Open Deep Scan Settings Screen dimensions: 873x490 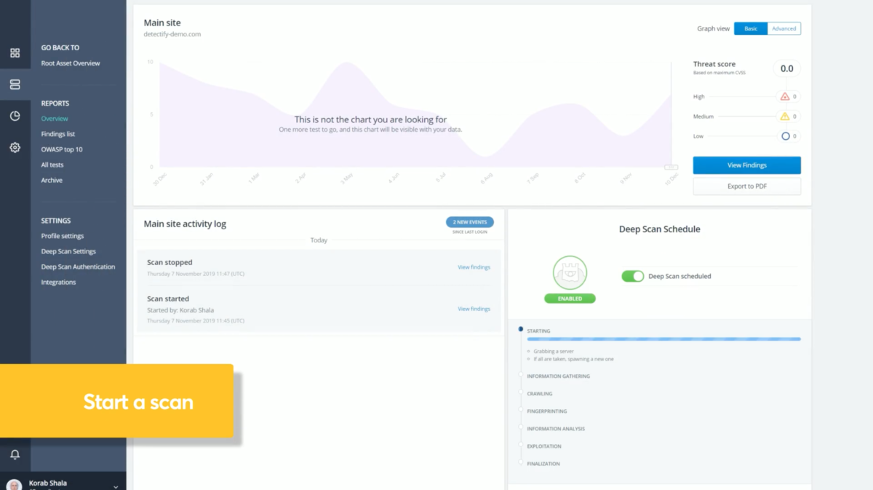68,251
